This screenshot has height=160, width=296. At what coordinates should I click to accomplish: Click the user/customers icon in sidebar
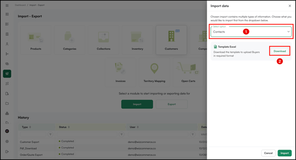coord(7,44)
